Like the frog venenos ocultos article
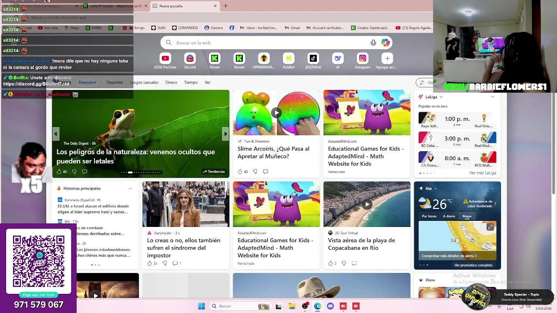Viewport: 557px width, 313px height. click(59, 172)
